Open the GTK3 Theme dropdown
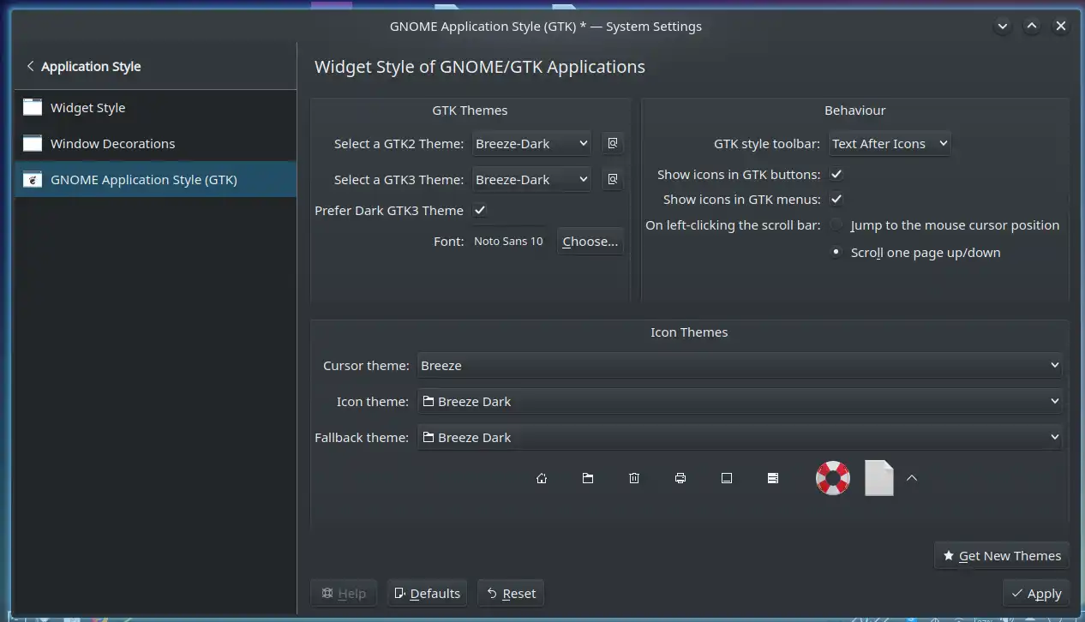This screenshot has width=1085, height=622. coord(532,180)
